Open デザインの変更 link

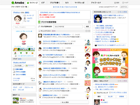coord(20,72)
